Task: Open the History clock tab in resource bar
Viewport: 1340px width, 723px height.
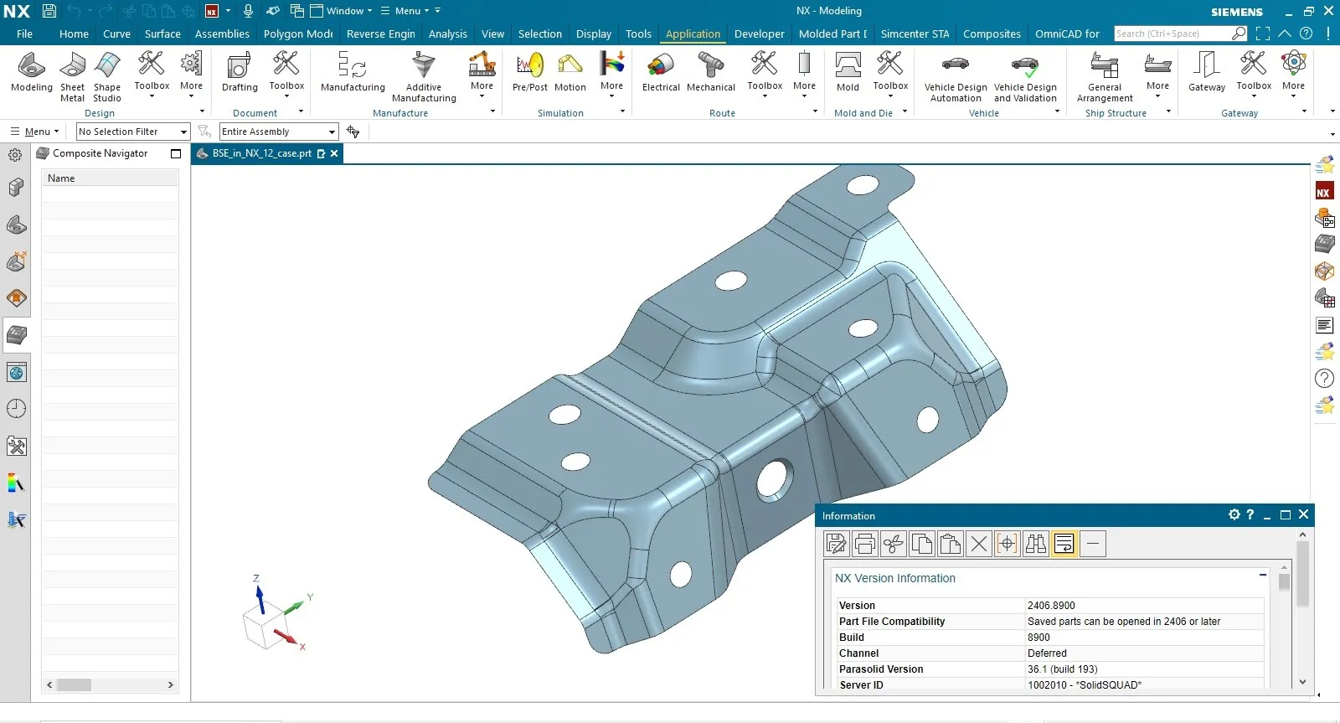Action: tap(16, 409)
